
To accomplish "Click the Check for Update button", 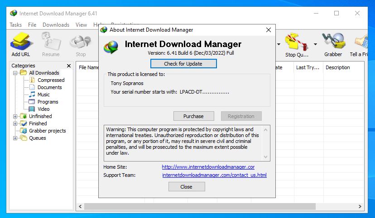I will (183, 64).
